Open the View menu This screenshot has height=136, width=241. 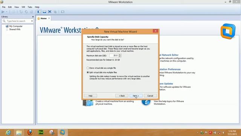click(x=17, y=7)
